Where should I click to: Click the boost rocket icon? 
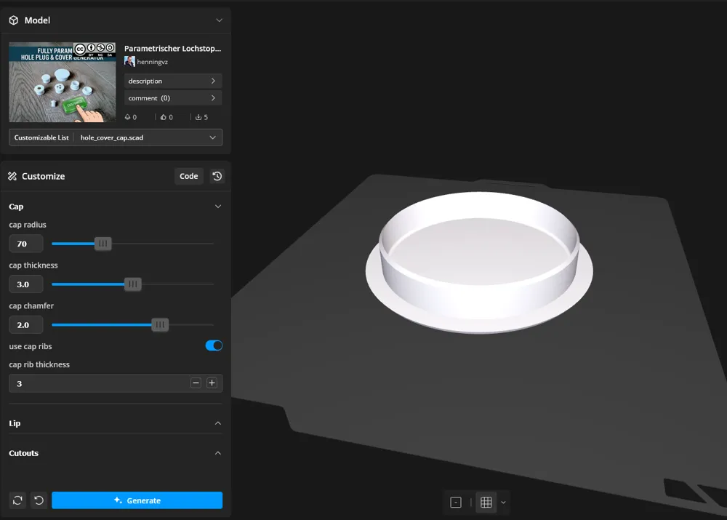127,117
